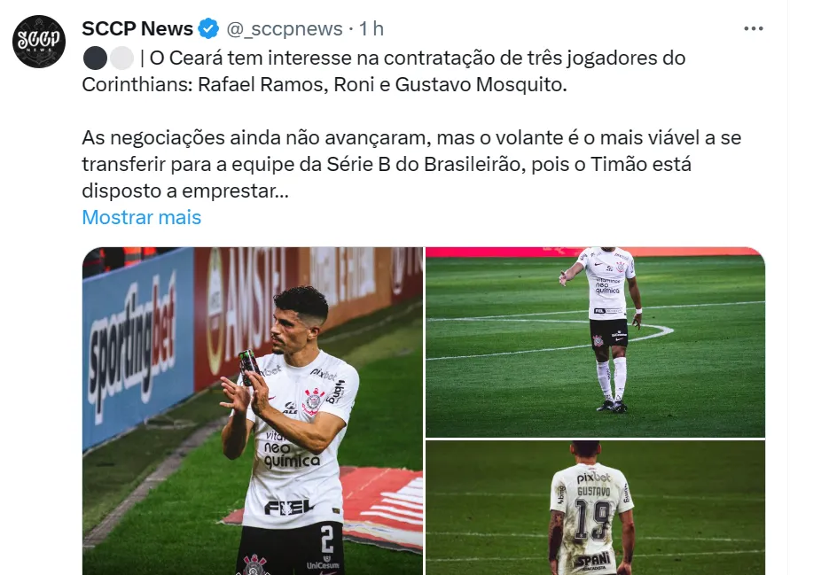This screenshot has width=821, height=575.
Task: Open the Gustavo 19 jersey photo
Action: click(595, 508)
